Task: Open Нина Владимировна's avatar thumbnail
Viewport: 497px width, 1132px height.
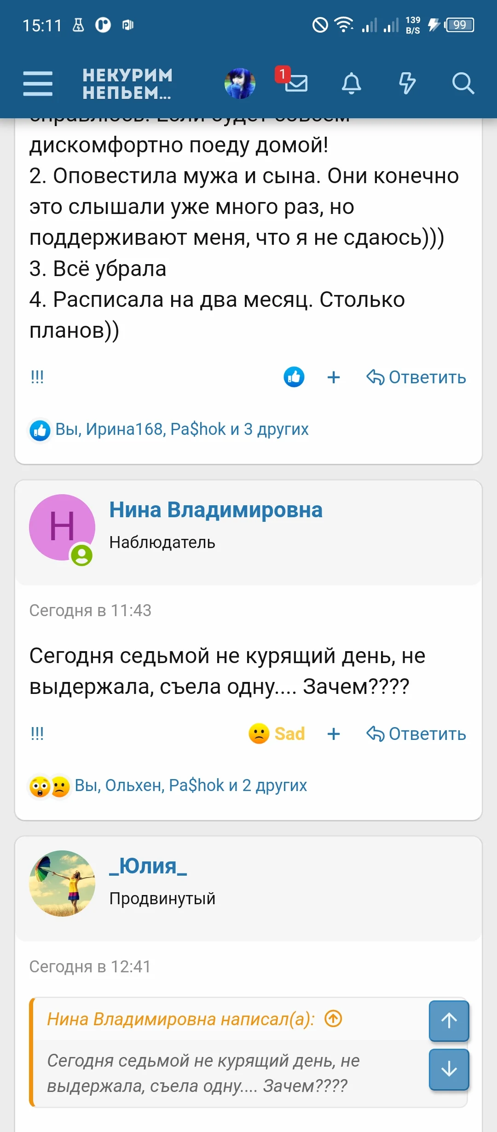Action: 64,527
